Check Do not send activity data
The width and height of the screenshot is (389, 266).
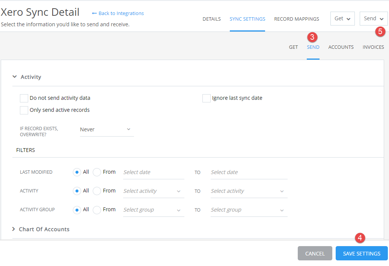pos(24,98)
